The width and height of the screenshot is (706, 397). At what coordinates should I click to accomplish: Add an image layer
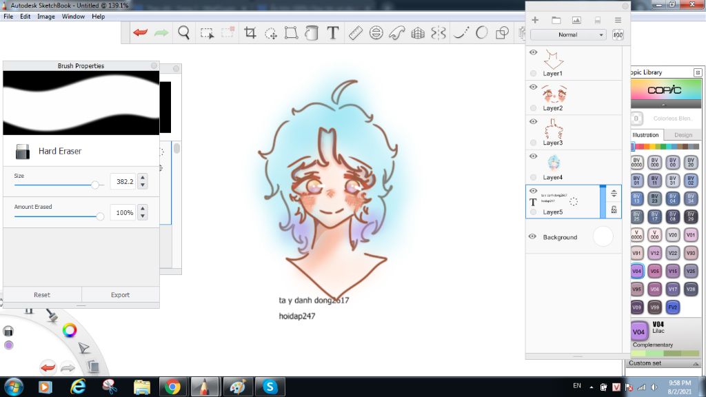click(x=576, y=20)
